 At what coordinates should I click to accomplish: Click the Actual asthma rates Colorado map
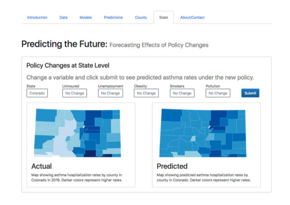tap(77, 133)
